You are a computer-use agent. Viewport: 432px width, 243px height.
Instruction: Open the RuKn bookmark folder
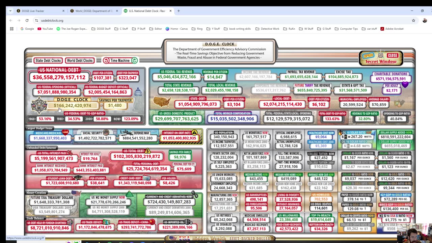pos(289,29)
